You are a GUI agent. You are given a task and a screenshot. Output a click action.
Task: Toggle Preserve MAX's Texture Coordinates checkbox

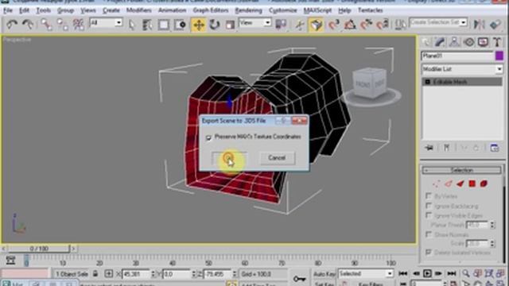pyautogui.click(x=208, y=137)
